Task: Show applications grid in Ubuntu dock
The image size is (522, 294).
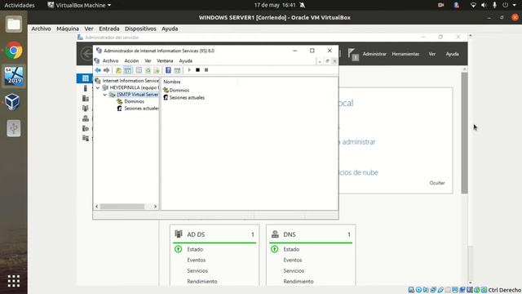Action: tap(14, 281)
